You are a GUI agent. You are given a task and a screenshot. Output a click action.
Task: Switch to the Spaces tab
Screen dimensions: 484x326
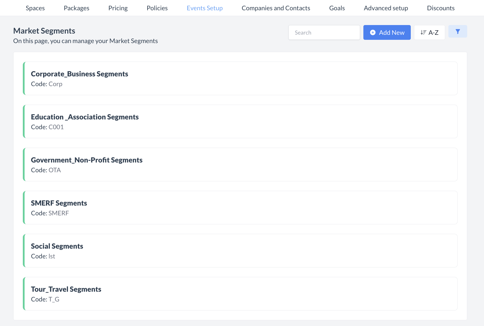(35, 8)
